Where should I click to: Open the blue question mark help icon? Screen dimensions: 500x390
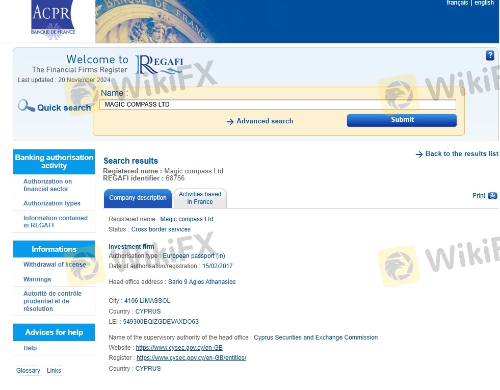click(490, 56)
